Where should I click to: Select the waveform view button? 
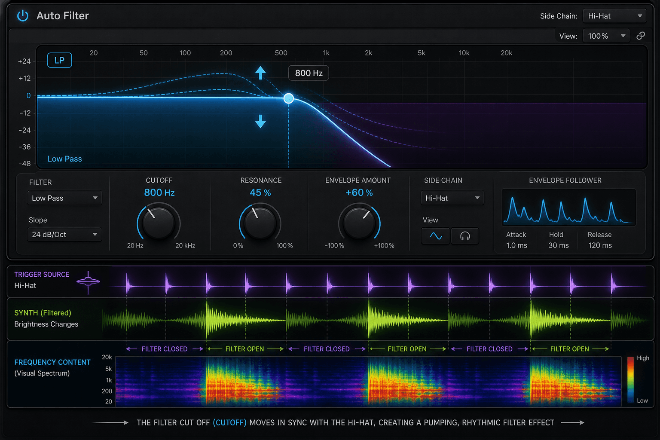tap(436, 236)
